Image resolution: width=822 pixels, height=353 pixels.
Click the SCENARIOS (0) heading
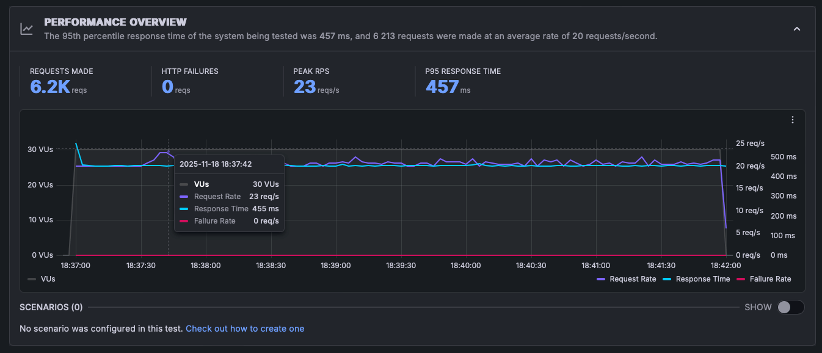[x=51, y=307]
